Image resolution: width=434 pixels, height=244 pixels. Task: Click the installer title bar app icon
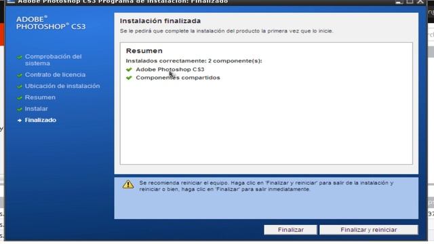(11, 1)
